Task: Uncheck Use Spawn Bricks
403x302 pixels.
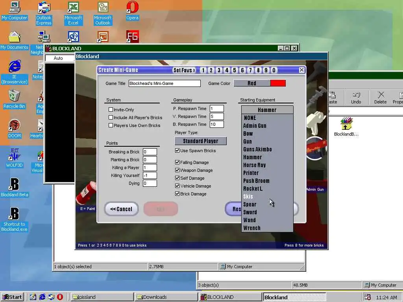Action: pyautogui.click(x=177, y=151)
